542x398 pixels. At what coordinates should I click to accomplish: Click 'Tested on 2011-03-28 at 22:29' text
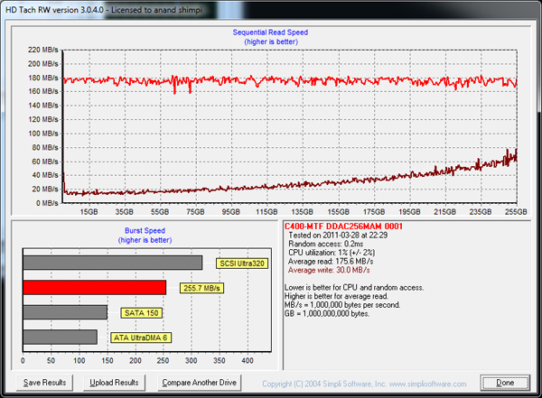[x=338, y=236]
